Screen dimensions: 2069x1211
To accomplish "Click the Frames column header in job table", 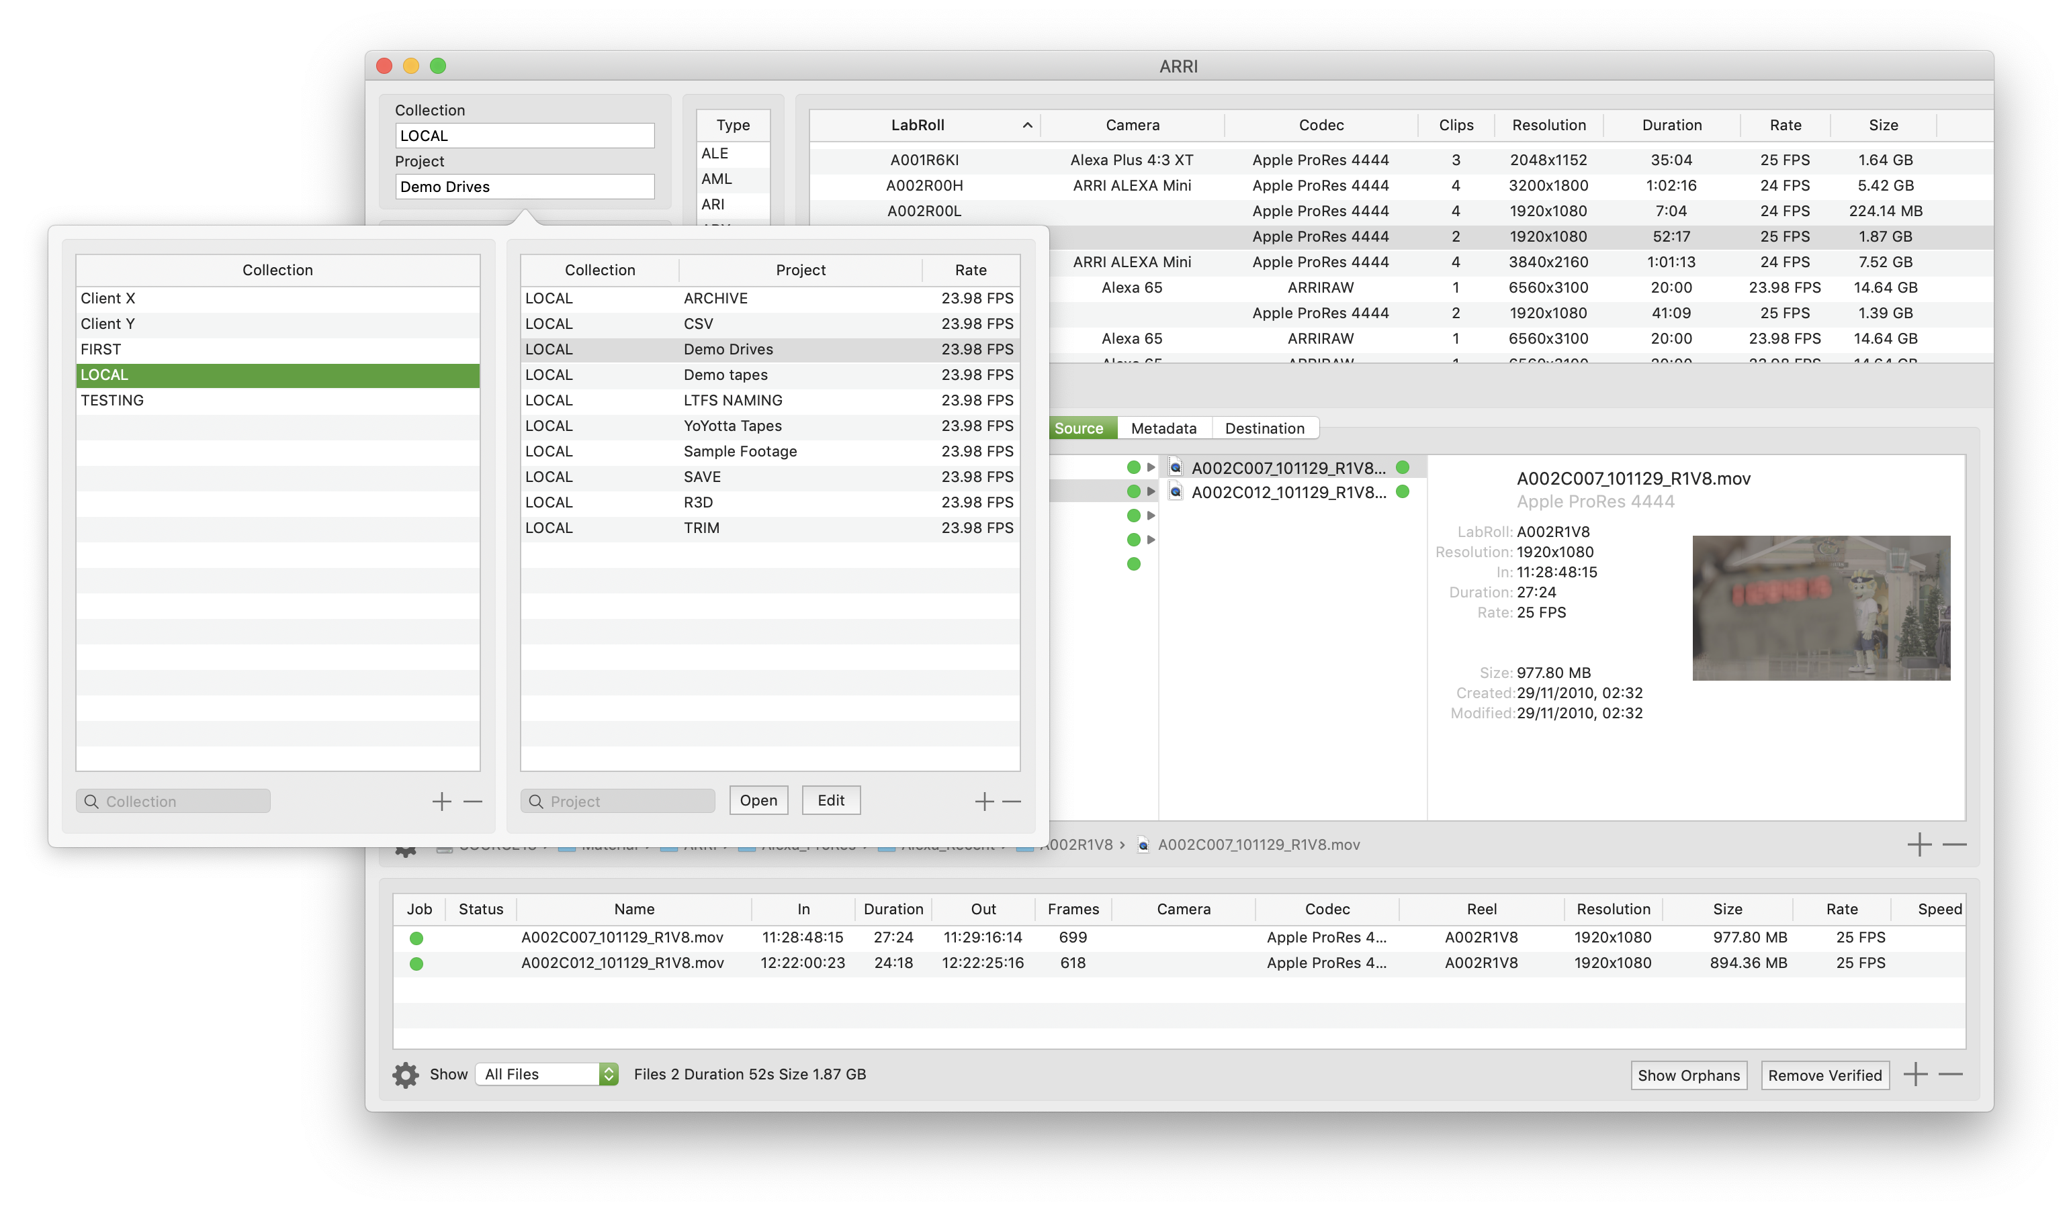I will pos(1073,909).
